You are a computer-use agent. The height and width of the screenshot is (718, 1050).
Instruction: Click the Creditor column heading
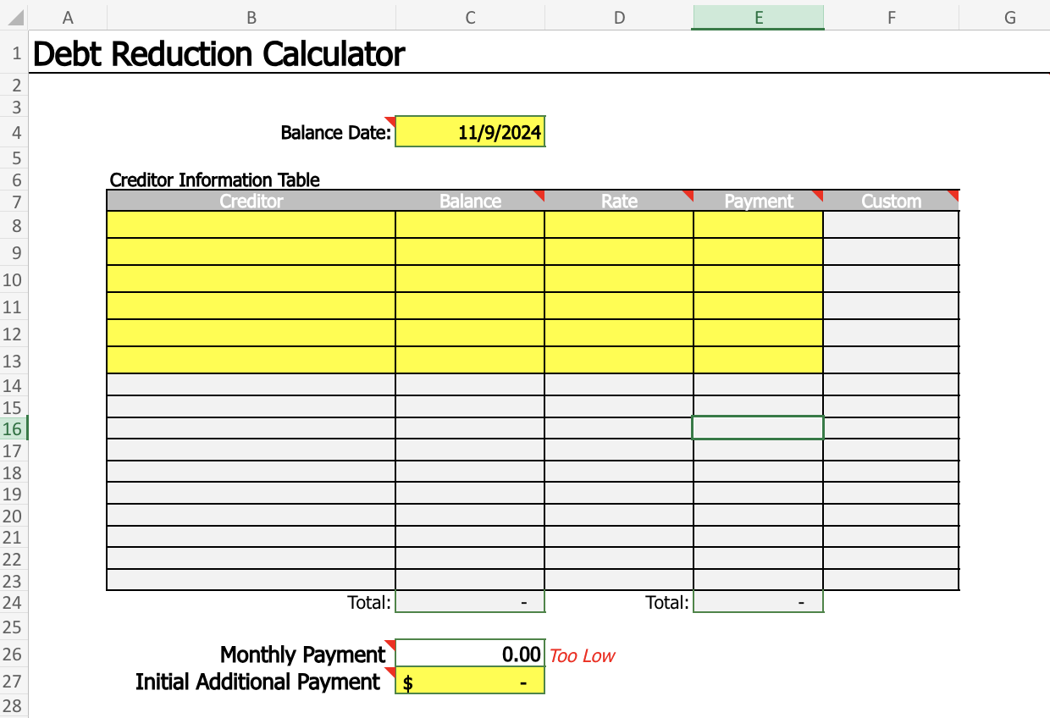(x=251, y=201)
